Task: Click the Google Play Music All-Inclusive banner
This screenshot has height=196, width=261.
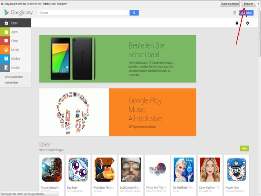Action: tap(118, 112)
